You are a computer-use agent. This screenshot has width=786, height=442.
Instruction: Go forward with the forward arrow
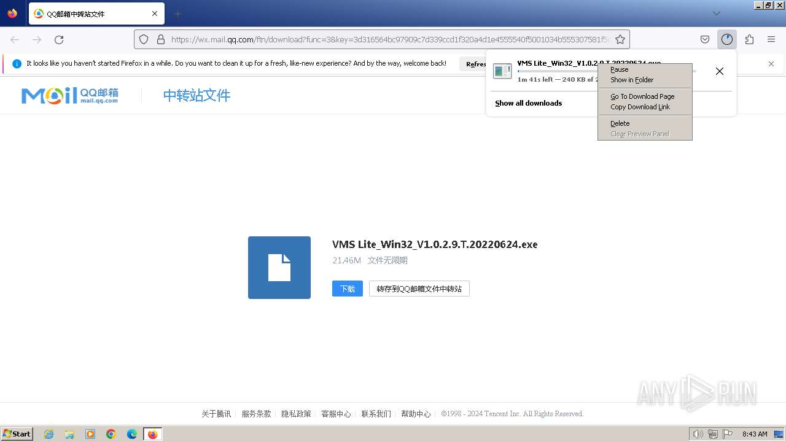coord(37,39)
